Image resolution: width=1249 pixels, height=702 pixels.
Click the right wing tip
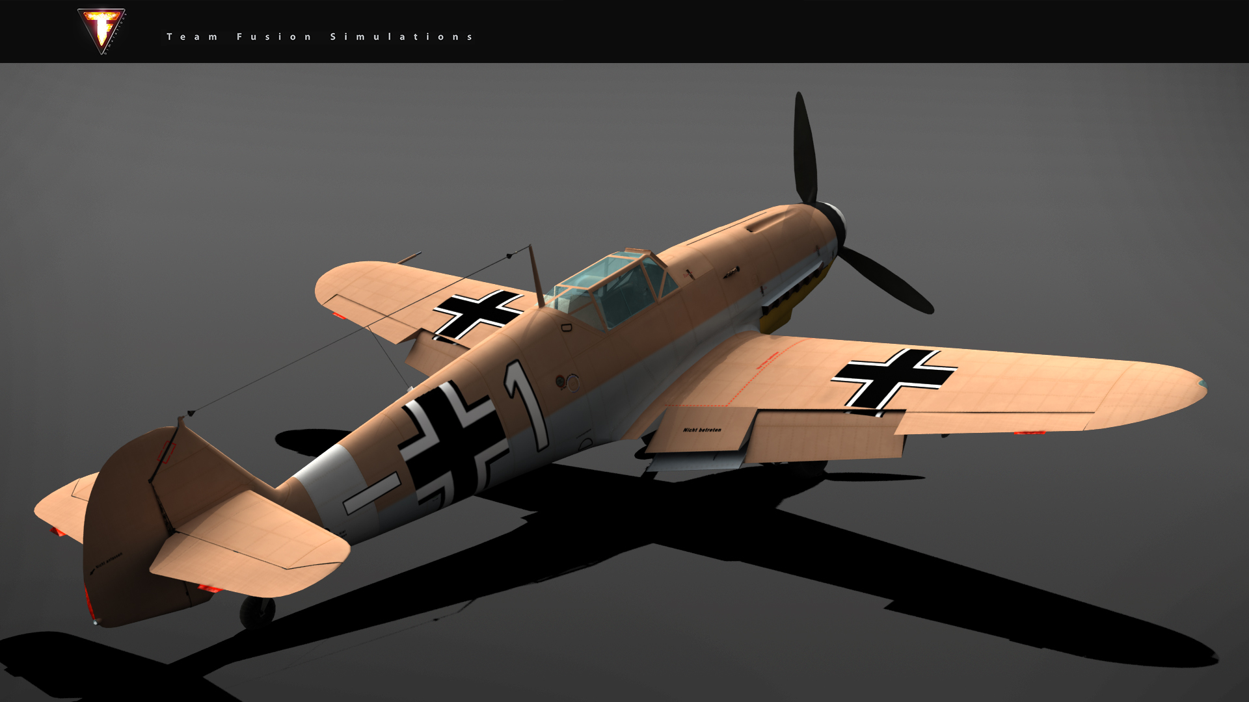[x=1190, y=385]
